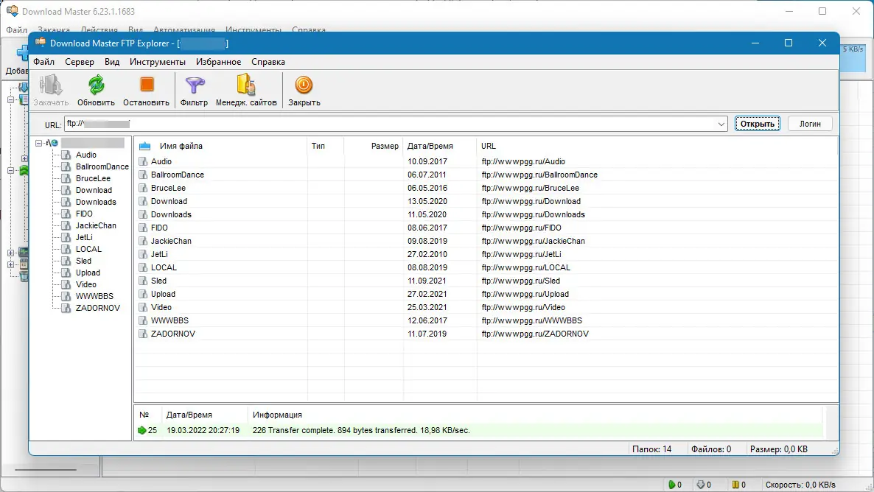Select JetLi folder icon in file list
This screenshot has height=492, width=874.
(x=143, y=255)
